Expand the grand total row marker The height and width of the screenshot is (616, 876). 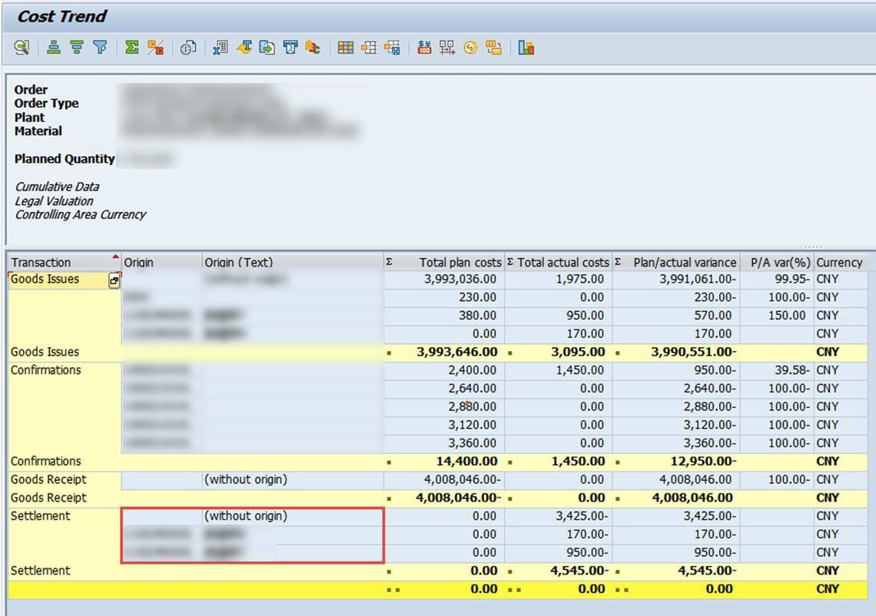pyautogui.click(x=393, y=590)
